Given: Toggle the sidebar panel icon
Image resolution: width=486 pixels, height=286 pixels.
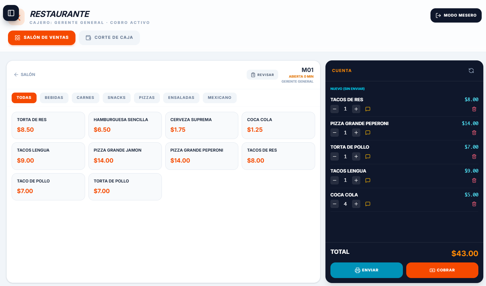Looking at the screenshot, I should pos(11,13).
